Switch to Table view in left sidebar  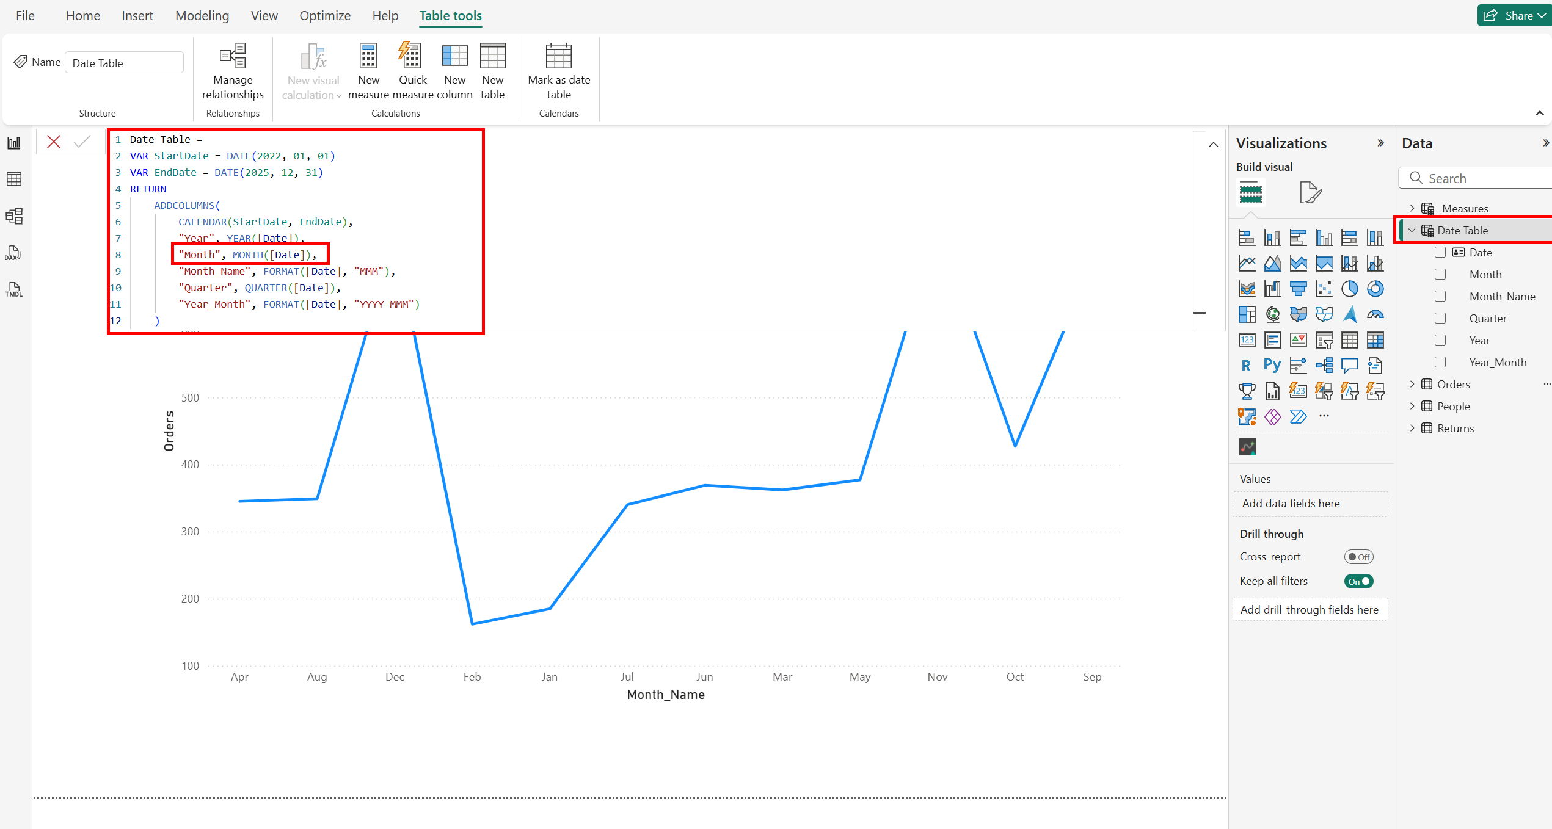tap(14, 179)
